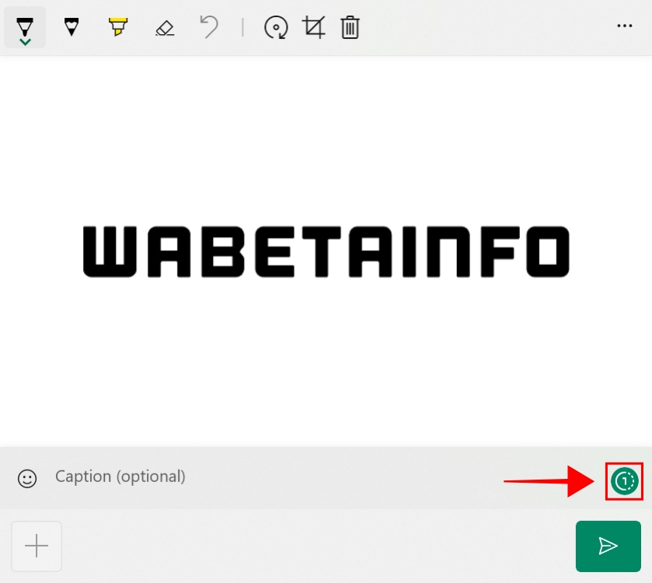Select the pencil drawing tool

click(71, 27)
